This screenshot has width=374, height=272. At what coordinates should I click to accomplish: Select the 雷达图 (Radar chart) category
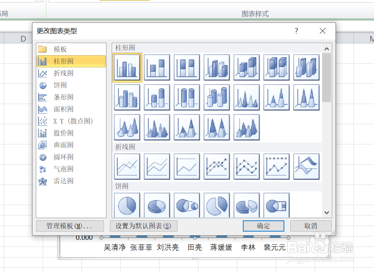click(60, 181)
